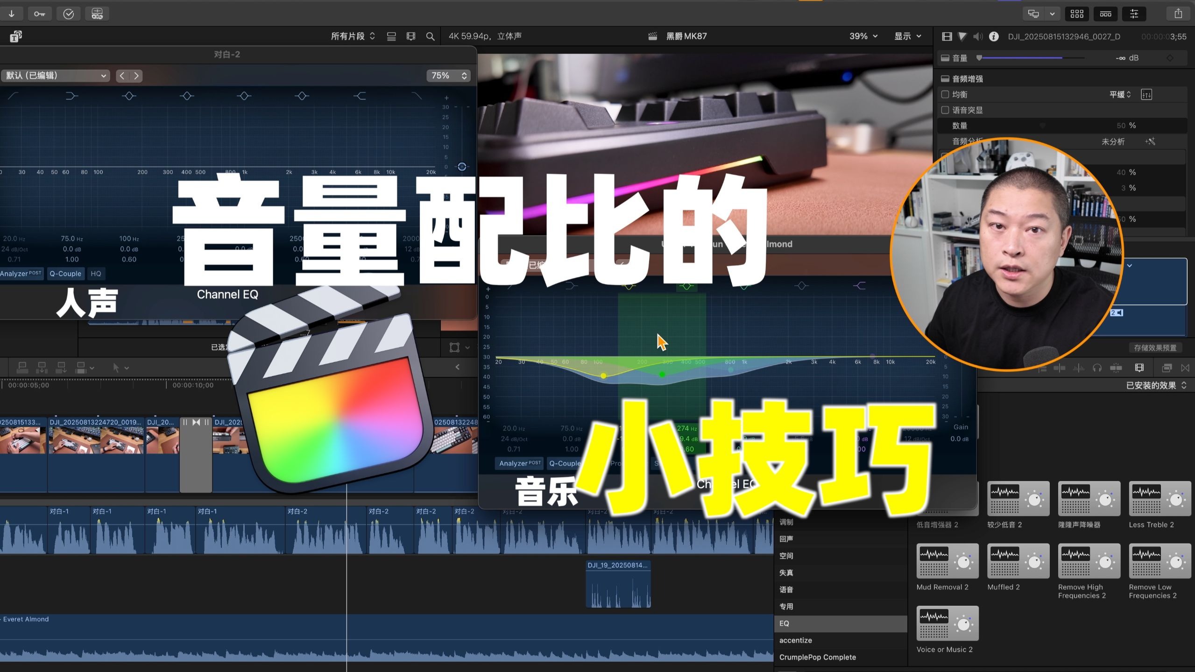Open the video inspector film icon

point(947,36)
